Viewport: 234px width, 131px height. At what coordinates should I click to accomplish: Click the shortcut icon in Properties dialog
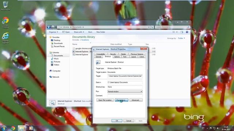click(x=98, y=62)
